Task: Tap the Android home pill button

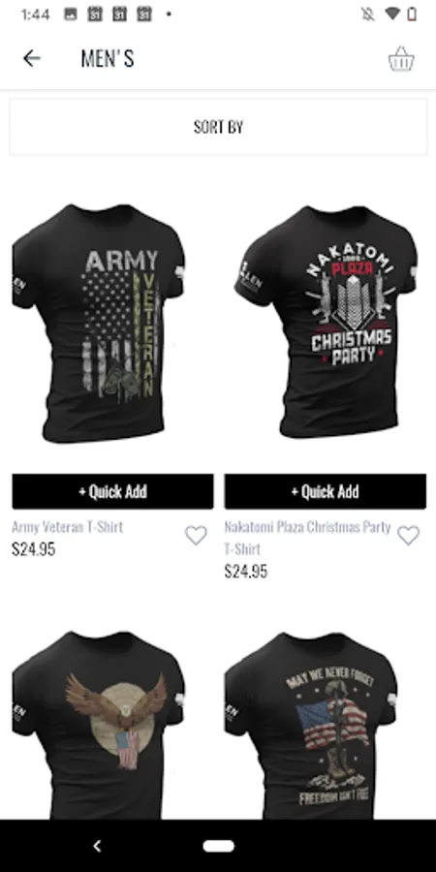Action: click(x=219, y=846)
